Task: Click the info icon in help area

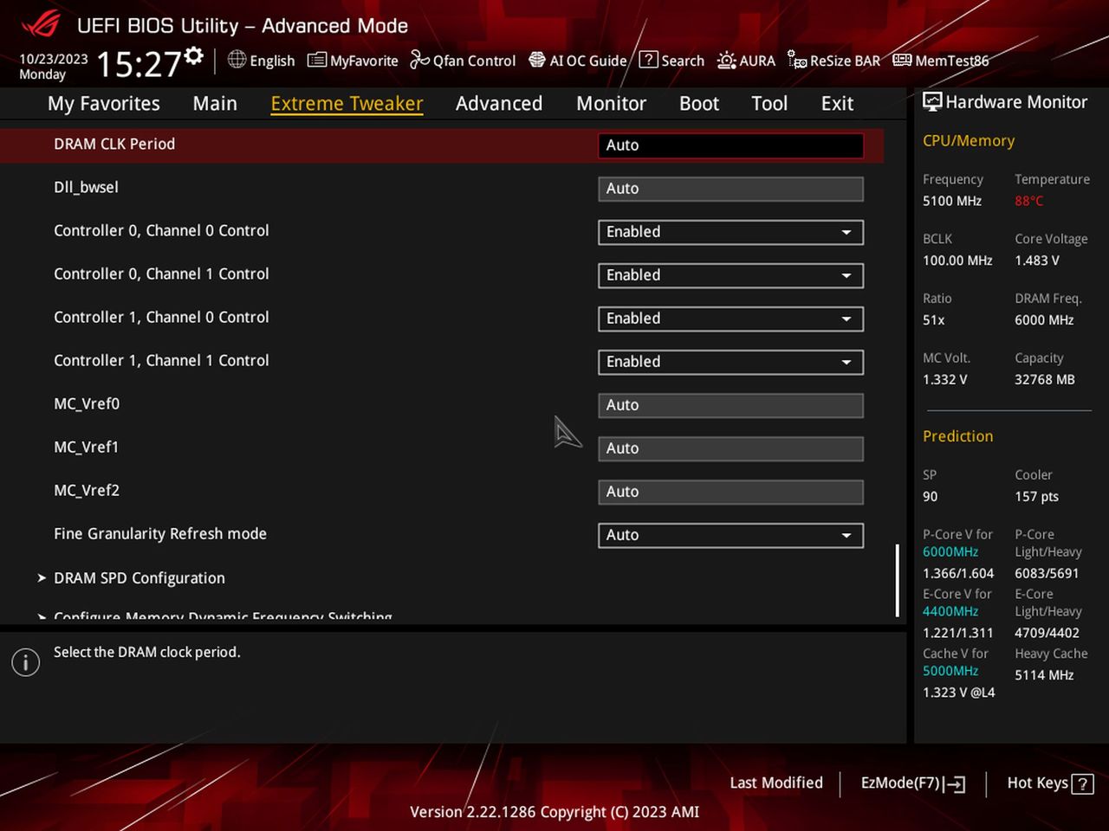Action: tap(26, 663)
